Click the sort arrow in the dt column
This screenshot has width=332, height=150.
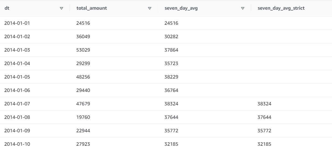pos(61,8)
